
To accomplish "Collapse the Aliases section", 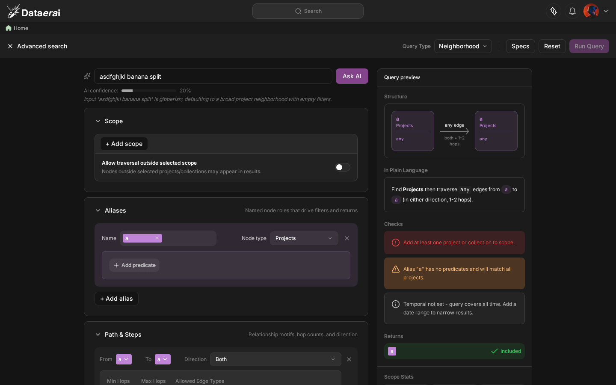I will (x=98, y=210).
